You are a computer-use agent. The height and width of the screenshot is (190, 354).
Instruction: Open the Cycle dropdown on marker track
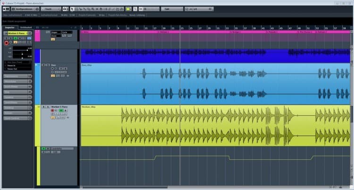(67, 32)
